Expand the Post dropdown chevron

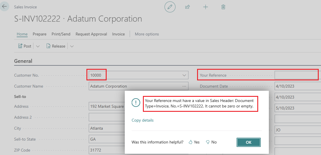tap(38, 46)
